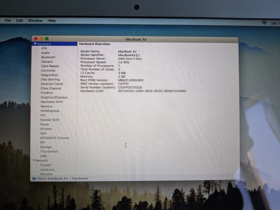The width and height of the screenshot is (280, 210).
Task: Select Ethernet Cards in the sidebar
Action: coord(52,84)
